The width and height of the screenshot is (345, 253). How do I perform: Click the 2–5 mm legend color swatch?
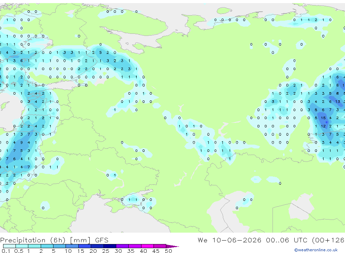(x=47, y=246)
